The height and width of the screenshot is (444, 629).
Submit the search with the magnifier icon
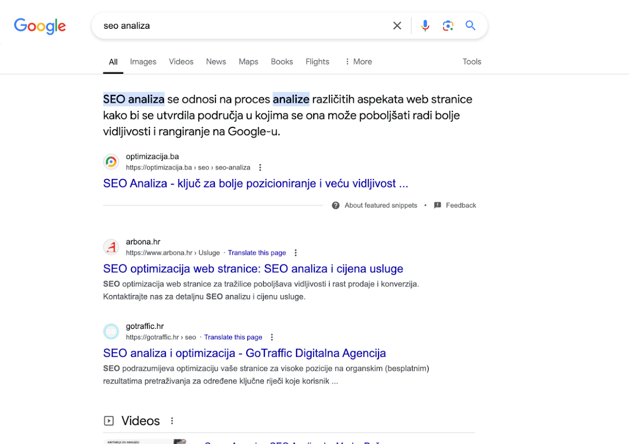click(470, 25)
